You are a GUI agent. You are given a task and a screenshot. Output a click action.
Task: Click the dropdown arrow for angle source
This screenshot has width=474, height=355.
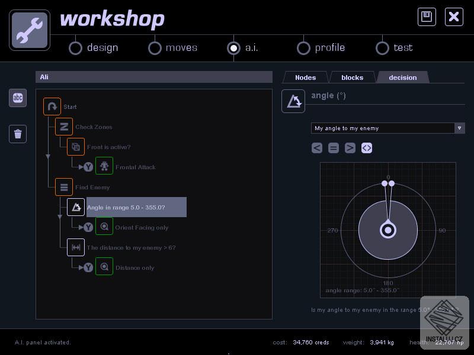pos(460,128)
